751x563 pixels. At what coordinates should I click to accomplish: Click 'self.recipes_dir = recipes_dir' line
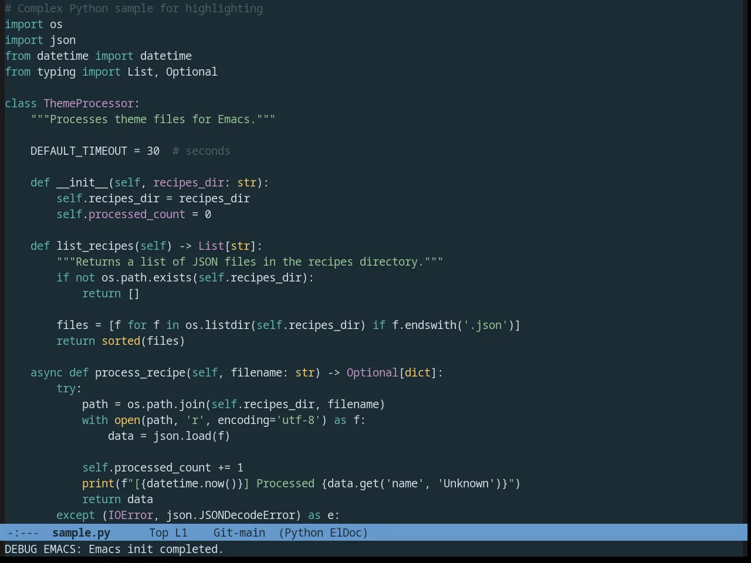153,198
